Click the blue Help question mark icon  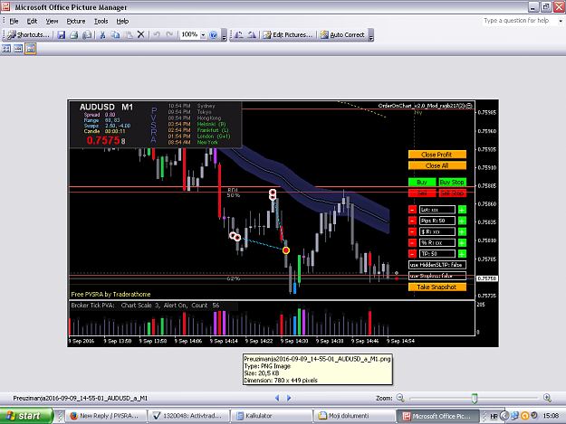[214, 34]
